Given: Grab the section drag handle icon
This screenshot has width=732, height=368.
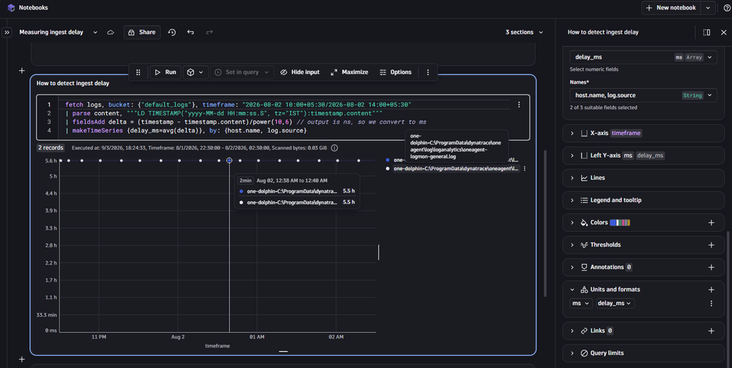Looking at the screenshot, I should pyautogui.click(x=138, y=73).
